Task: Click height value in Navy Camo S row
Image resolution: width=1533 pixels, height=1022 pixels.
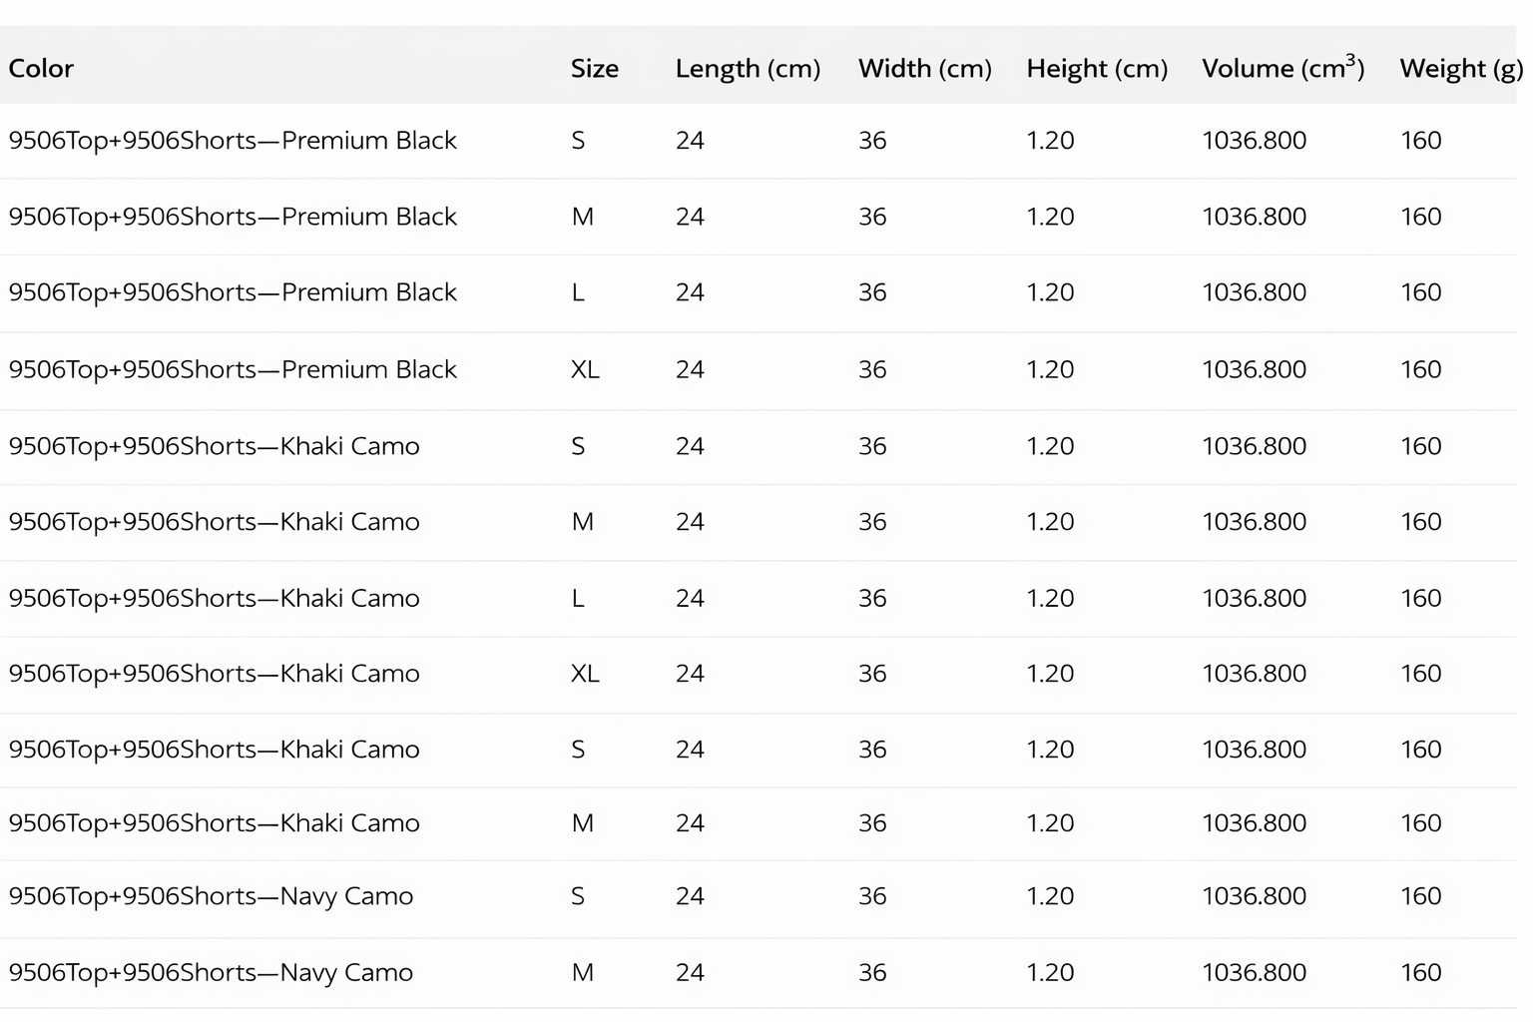Action: (1050, 896)
